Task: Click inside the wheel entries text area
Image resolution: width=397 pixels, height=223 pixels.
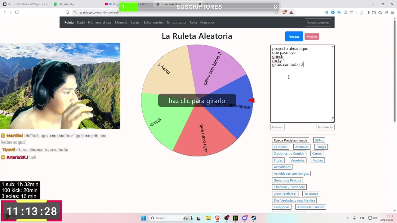Action: 302,84
